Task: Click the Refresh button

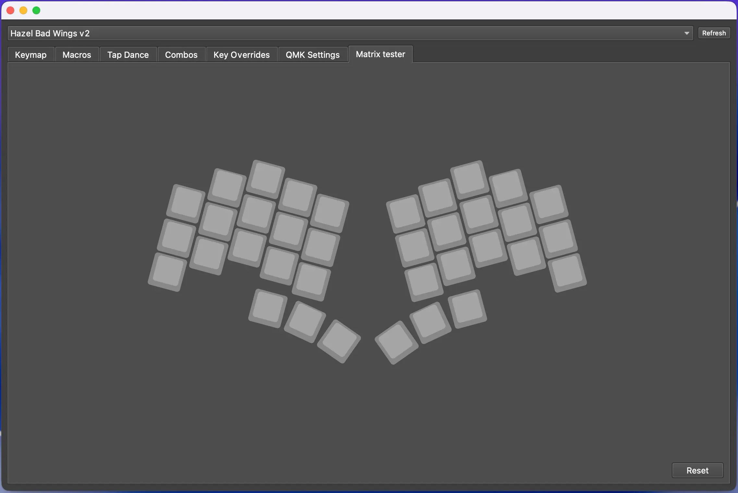Action: pos(714,33)
